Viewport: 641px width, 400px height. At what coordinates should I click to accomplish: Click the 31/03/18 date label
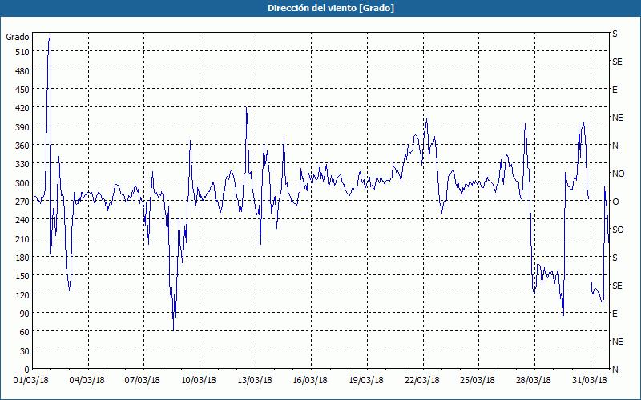(x=590, y=381)
